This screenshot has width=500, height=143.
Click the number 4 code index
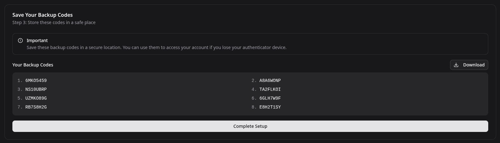[254, 90]
